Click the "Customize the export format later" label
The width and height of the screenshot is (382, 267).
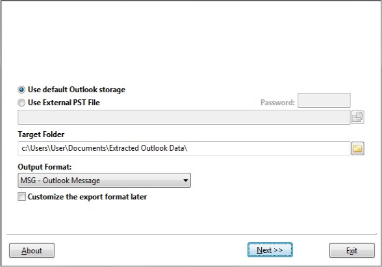[87, 197]
